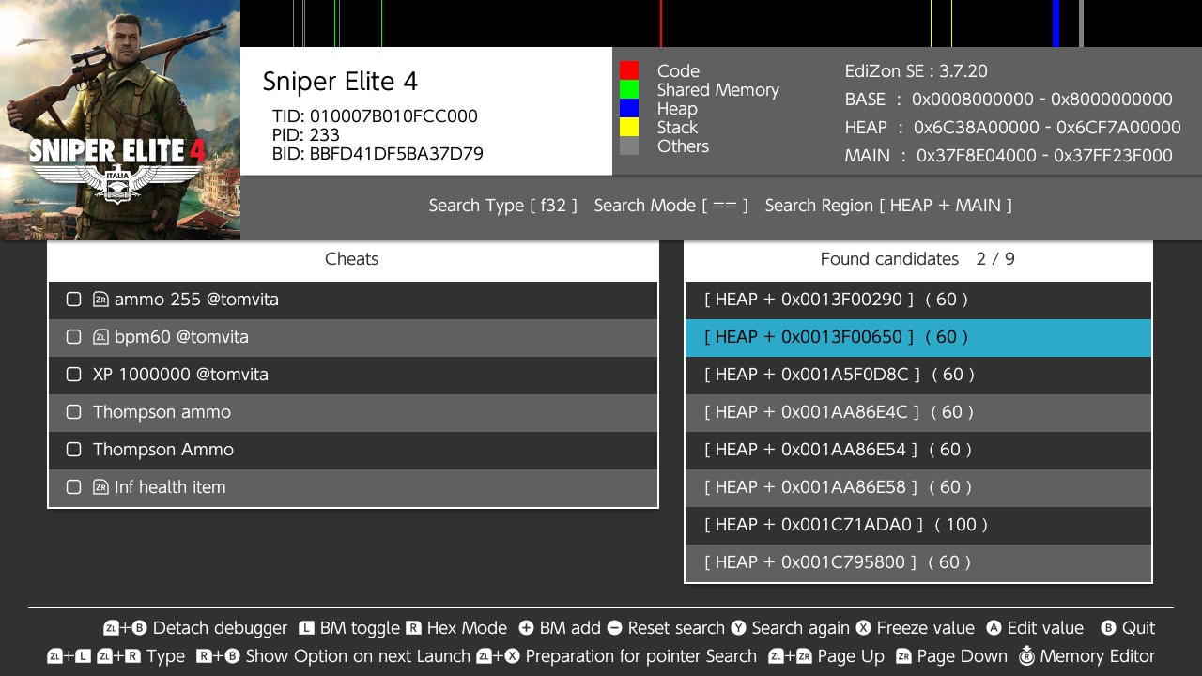Click the 'Search Type [ f32 ]' setting
Image resolution: width=1202 pixels, height=676 pixels.
(503, 206)
